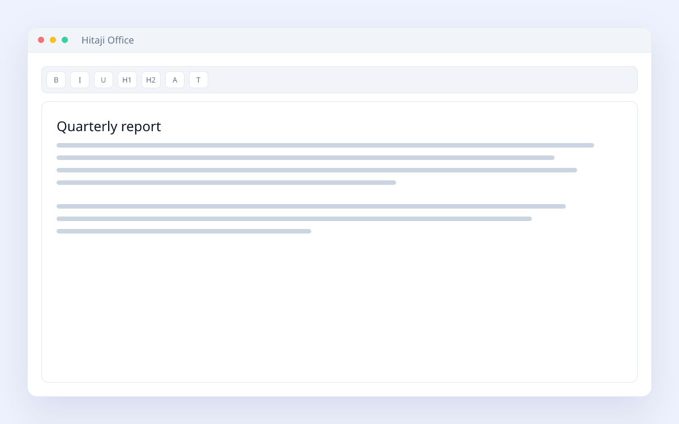
Task: Click the second line of the first paragraph
Action: click(306, 158)
